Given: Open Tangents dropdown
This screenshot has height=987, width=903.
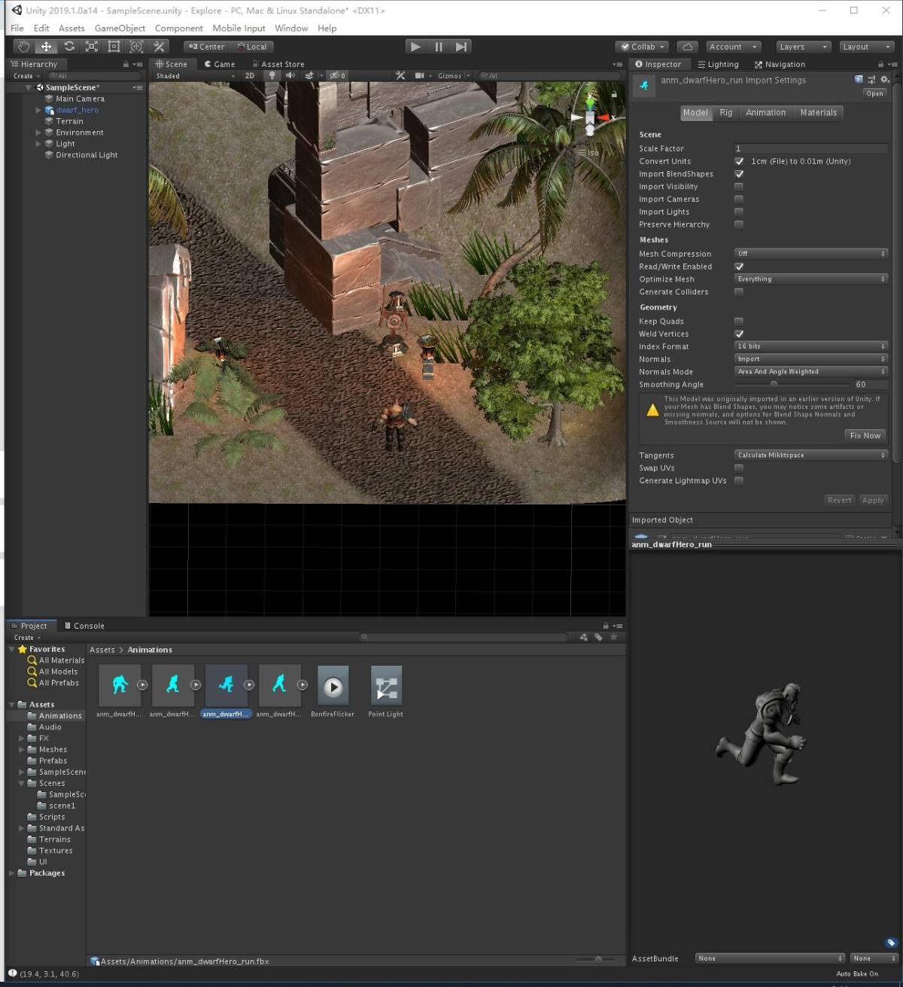Looking at the screenshot, I should click(x=811, y=455).
